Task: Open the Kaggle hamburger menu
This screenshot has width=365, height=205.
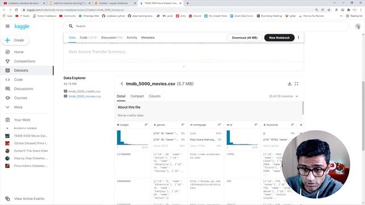Action: (x=7, y=26)
